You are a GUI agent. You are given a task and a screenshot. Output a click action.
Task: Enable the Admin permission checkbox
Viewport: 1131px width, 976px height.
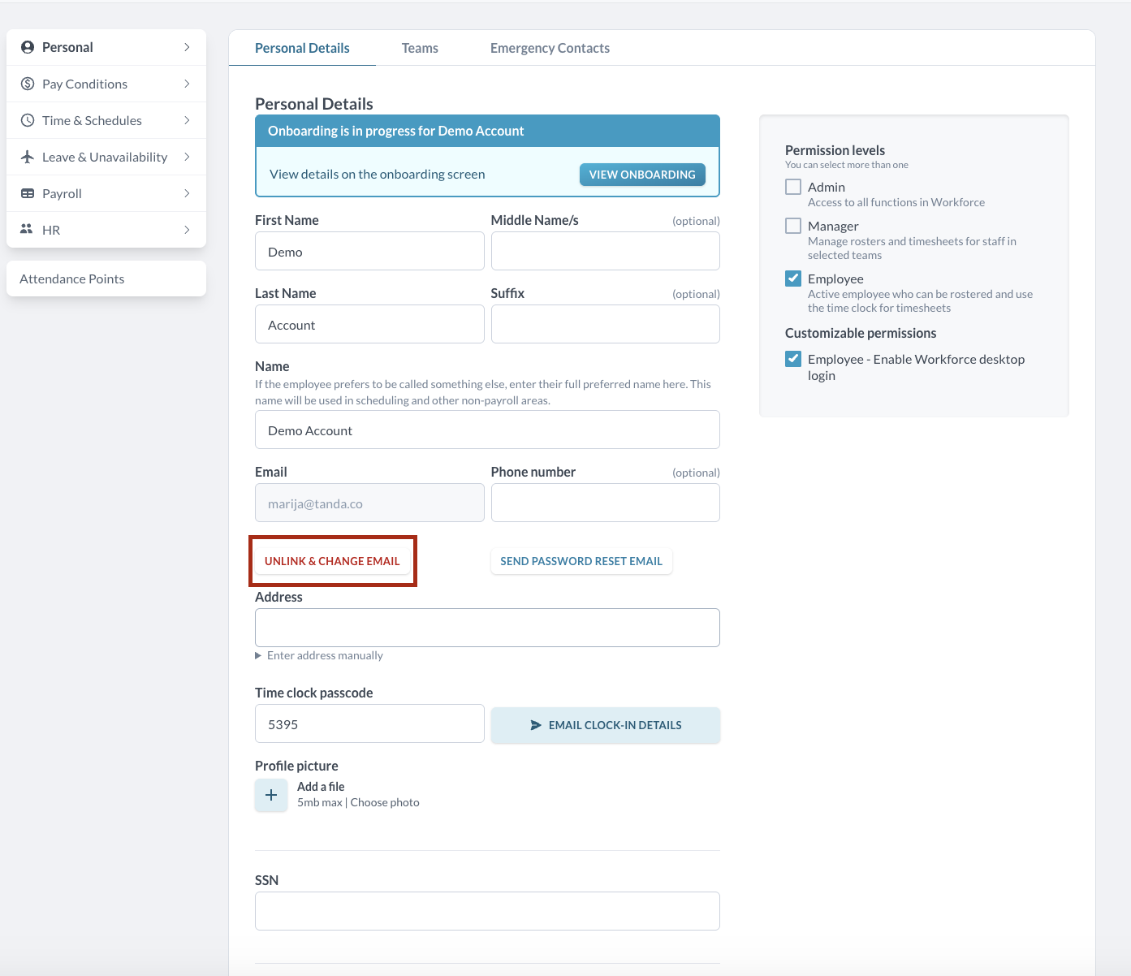point(793,187)
